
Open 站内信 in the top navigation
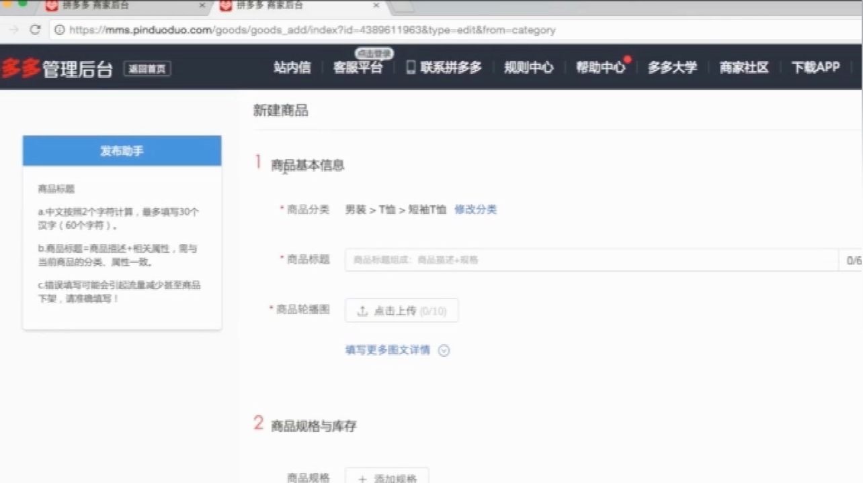pos(292,67)
